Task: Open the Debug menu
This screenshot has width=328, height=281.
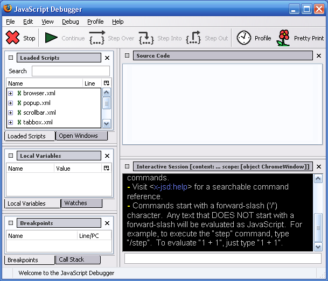Action: pos(70,22)
